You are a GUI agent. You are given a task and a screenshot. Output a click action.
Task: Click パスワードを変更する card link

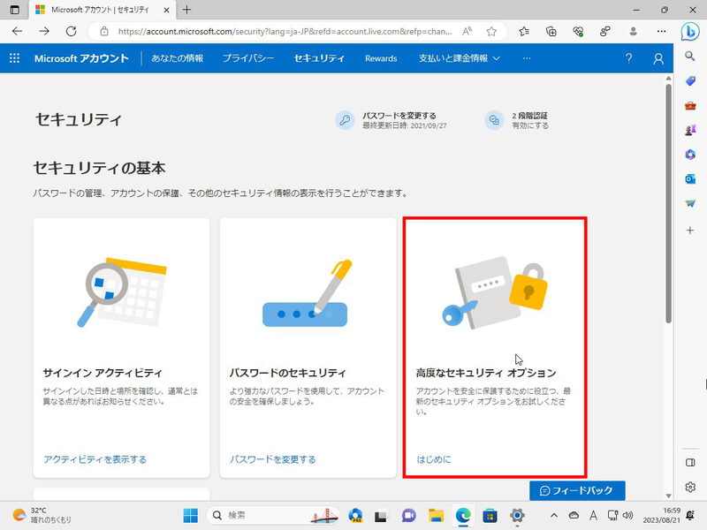click(x=272, y=459)
